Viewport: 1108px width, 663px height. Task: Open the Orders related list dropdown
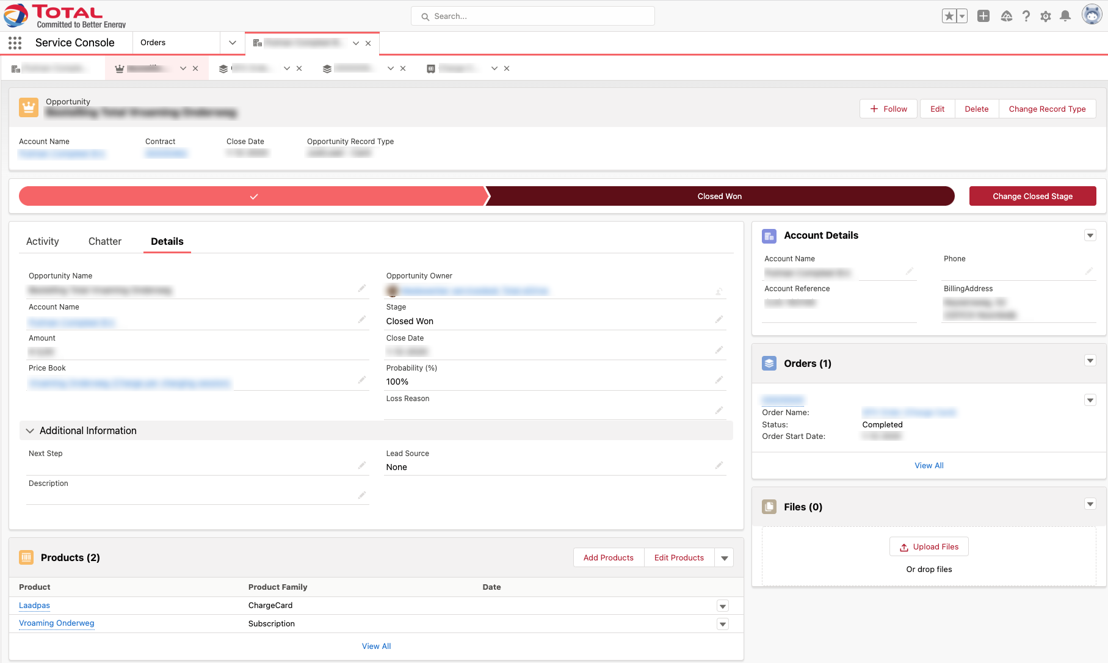[x=1090, y=361]
